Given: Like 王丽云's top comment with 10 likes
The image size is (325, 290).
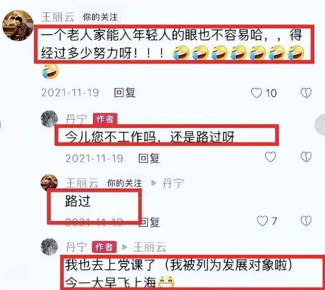Looking at the screenshot, I should tap(256, 93).
